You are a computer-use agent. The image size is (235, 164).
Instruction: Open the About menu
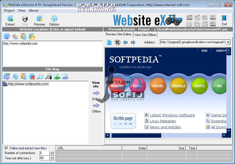(x=33, y=11)
